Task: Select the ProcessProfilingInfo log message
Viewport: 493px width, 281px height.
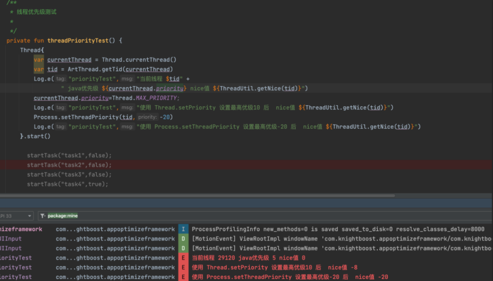Action: (338, 229)
